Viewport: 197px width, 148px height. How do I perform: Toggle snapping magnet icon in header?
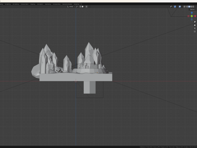tap(80, 7)
